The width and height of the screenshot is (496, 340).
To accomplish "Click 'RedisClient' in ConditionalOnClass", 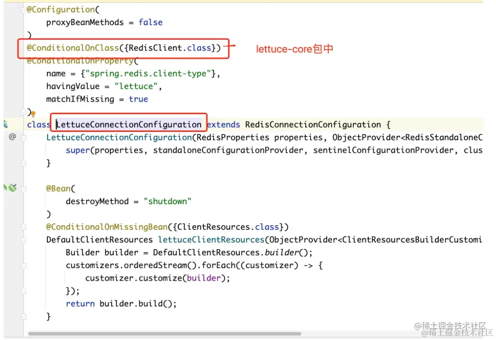I will click(x=155, y=48).
